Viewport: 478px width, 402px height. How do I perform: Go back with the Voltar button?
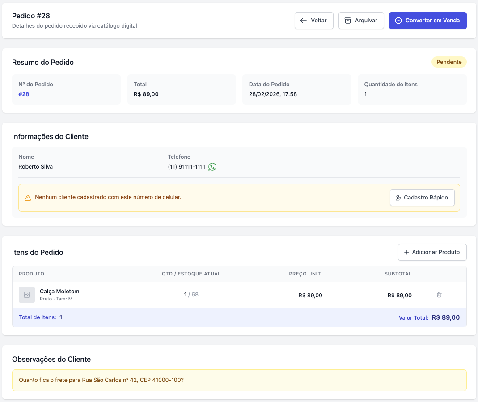314,21
